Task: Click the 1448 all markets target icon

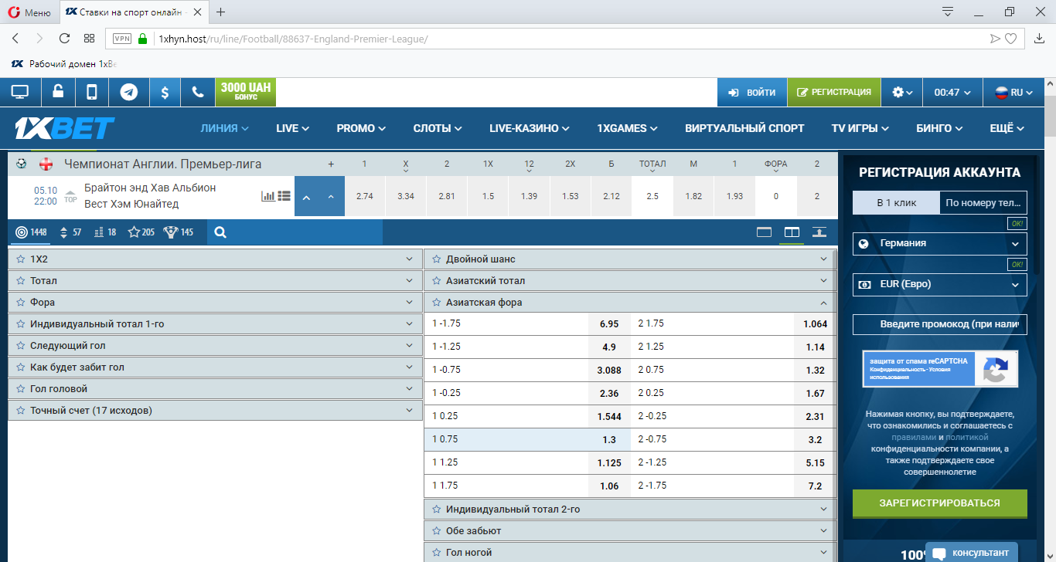Action: pyautogui.click(x=31, y=232)
